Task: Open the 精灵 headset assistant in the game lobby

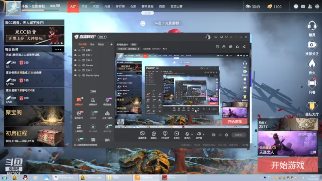Action: 312,29
